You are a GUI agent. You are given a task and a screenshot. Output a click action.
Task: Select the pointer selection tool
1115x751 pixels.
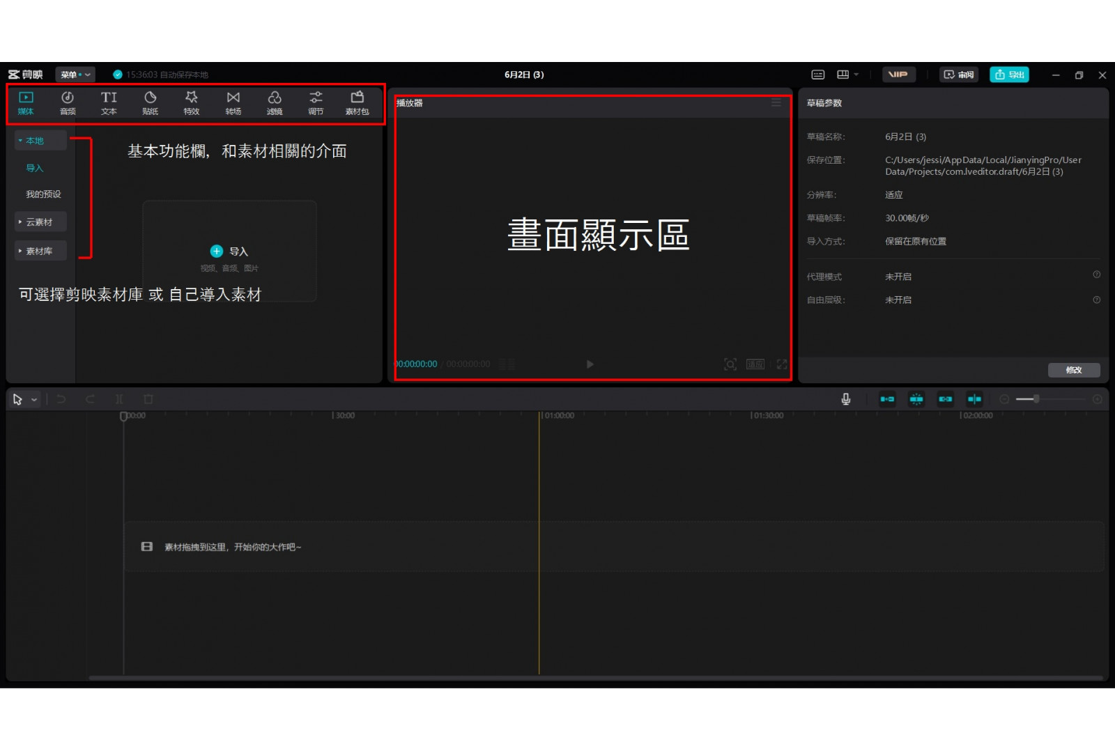coord(17,400)
